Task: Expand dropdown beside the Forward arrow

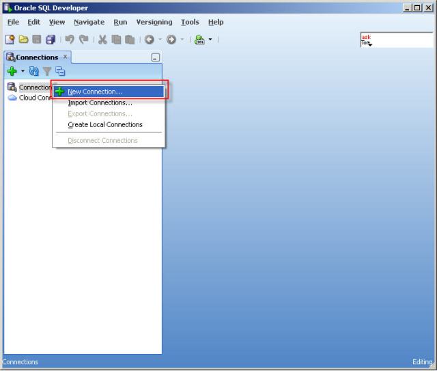Action: (182, 40)
